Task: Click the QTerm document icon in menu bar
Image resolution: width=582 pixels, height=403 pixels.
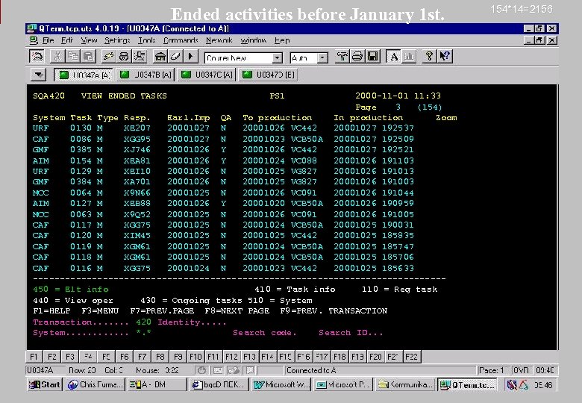Action: [x=34, y=40]
